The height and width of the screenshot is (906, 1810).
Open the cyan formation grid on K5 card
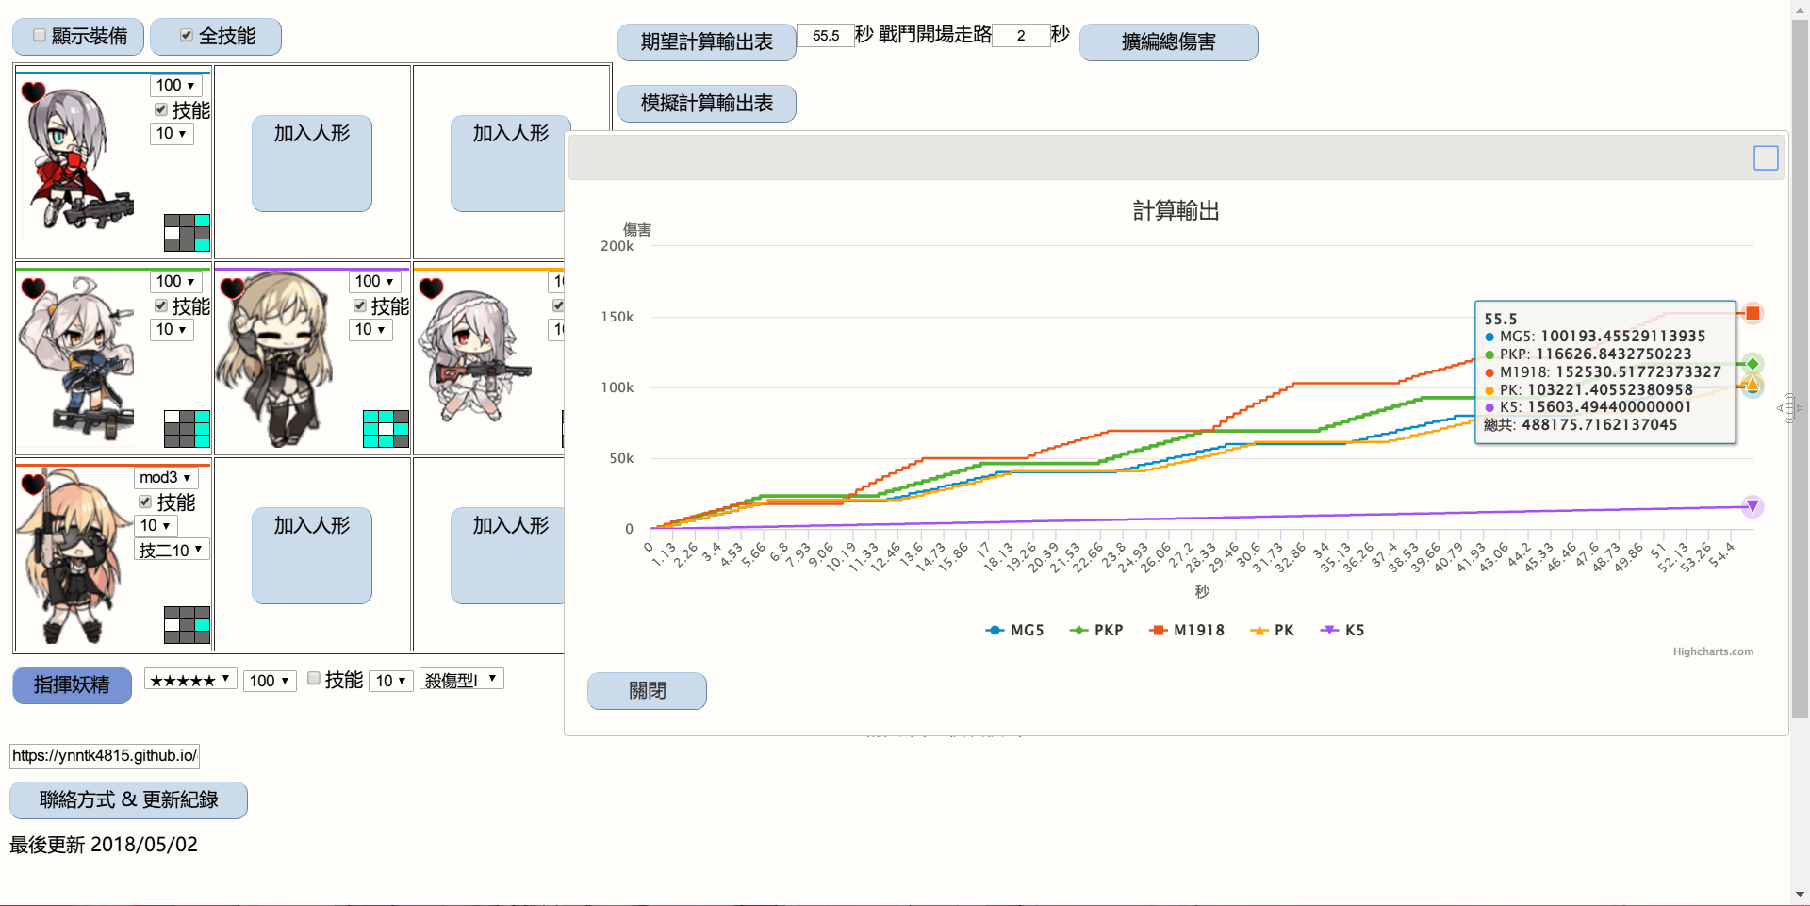[x=386, y=429]
